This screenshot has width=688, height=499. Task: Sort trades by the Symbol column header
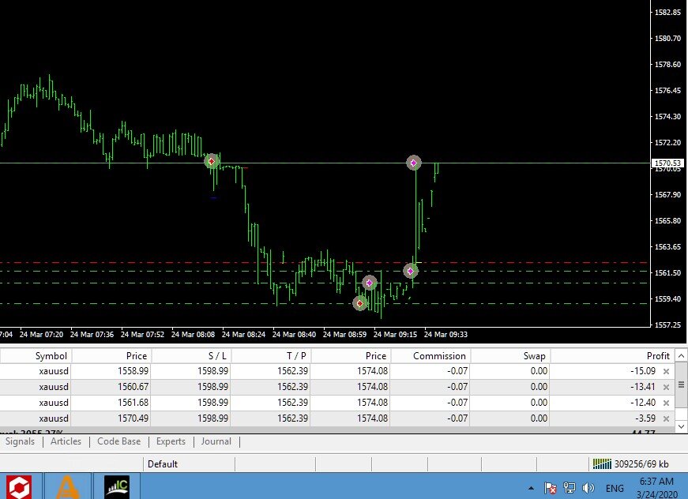coord(36,355)
